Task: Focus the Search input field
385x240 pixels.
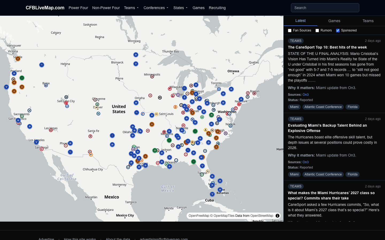Action: click(x=325, y=8)
